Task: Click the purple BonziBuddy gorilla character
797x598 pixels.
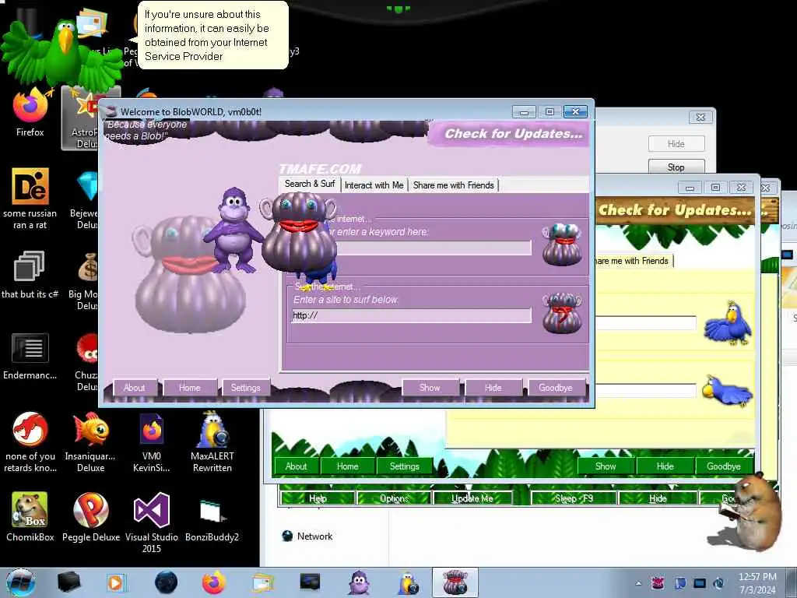Action: click(233, 230)
